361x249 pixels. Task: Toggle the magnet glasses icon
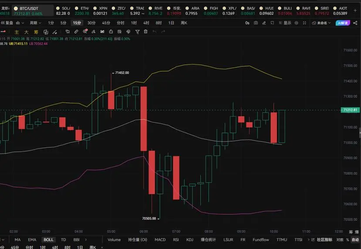102,31
